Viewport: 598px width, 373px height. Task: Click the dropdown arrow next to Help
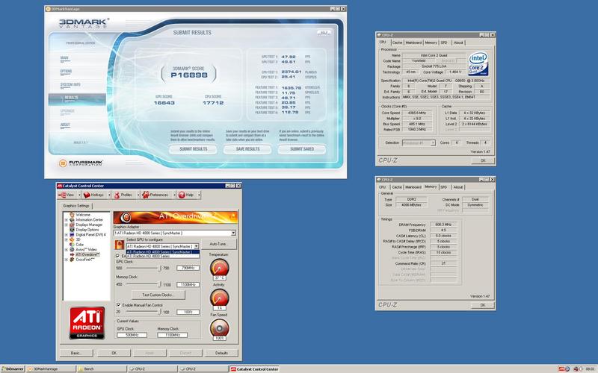[x=199, y=195]
